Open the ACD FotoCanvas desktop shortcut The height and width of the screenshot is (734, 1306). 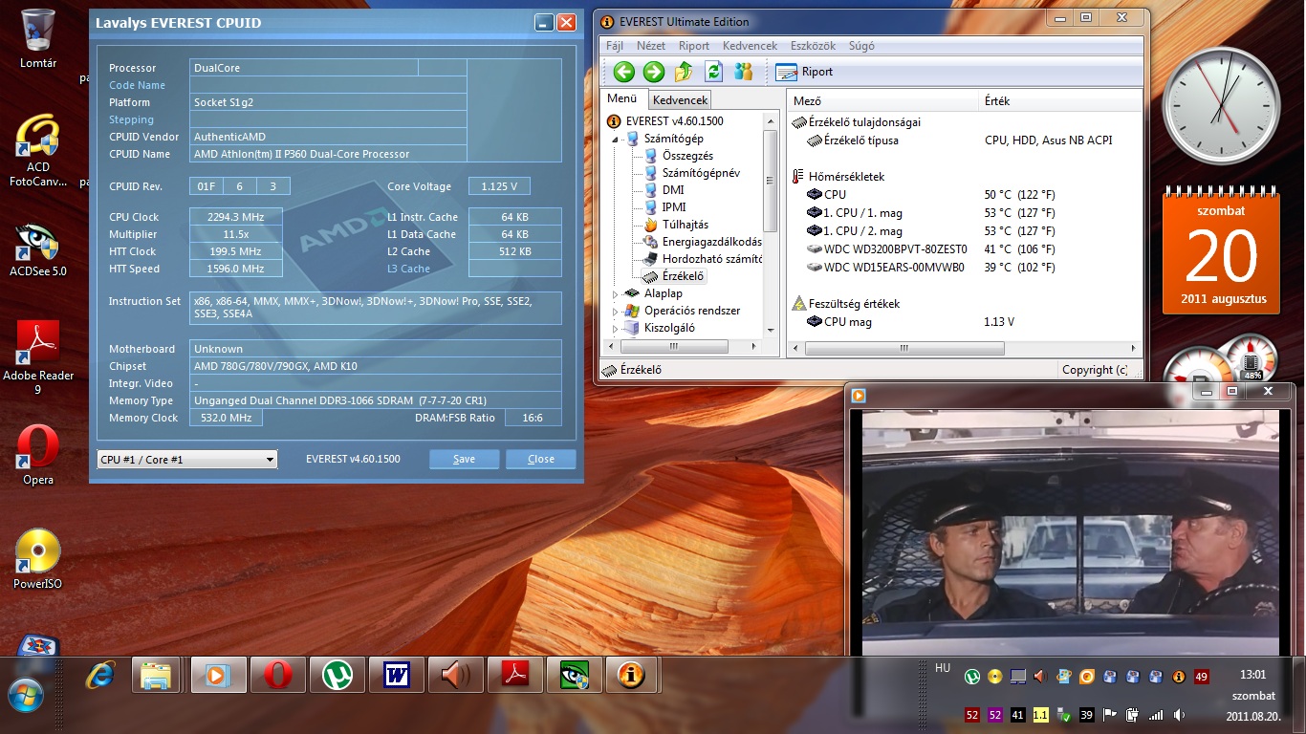[38, 151]
